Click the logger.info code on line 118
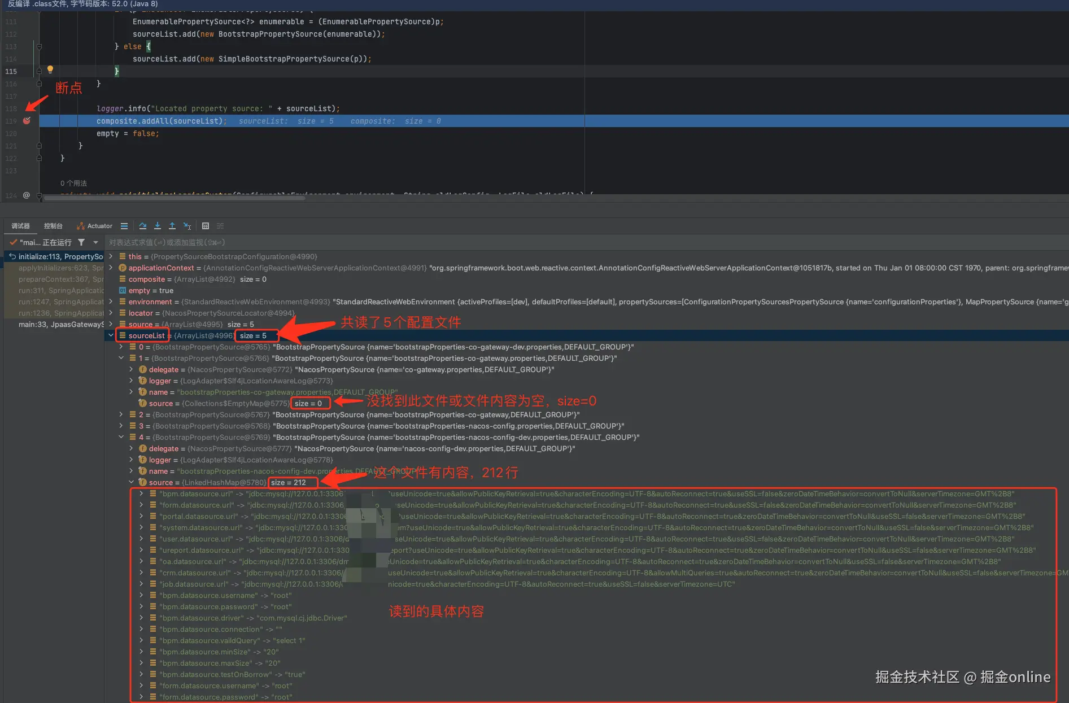The image size is (1069, 703). 218,108
